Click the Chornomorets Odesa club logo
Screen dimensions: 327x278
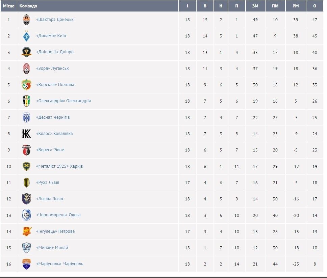(x=26, y=215)
